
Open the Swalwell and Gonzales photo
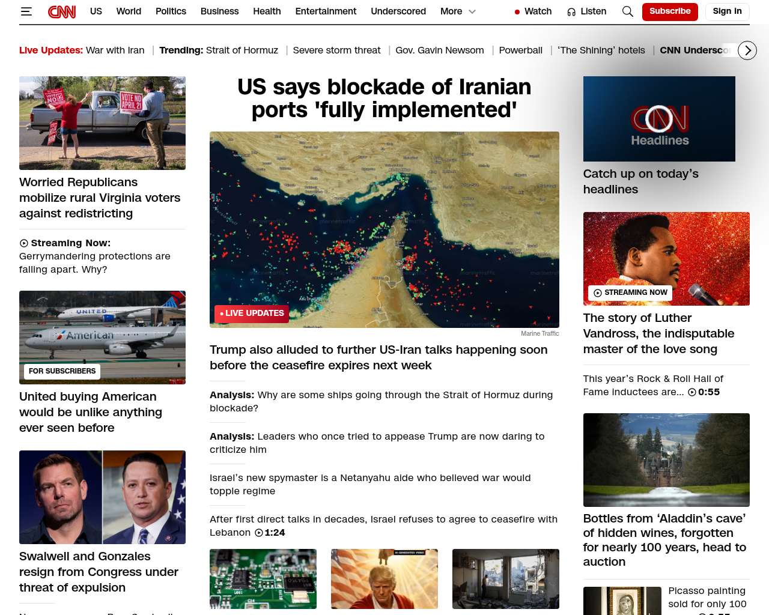click(x=102, y=497)
